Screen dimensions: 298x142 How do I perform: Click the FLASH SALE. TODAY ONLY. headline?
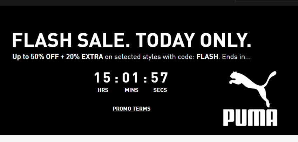pos(131,41)
